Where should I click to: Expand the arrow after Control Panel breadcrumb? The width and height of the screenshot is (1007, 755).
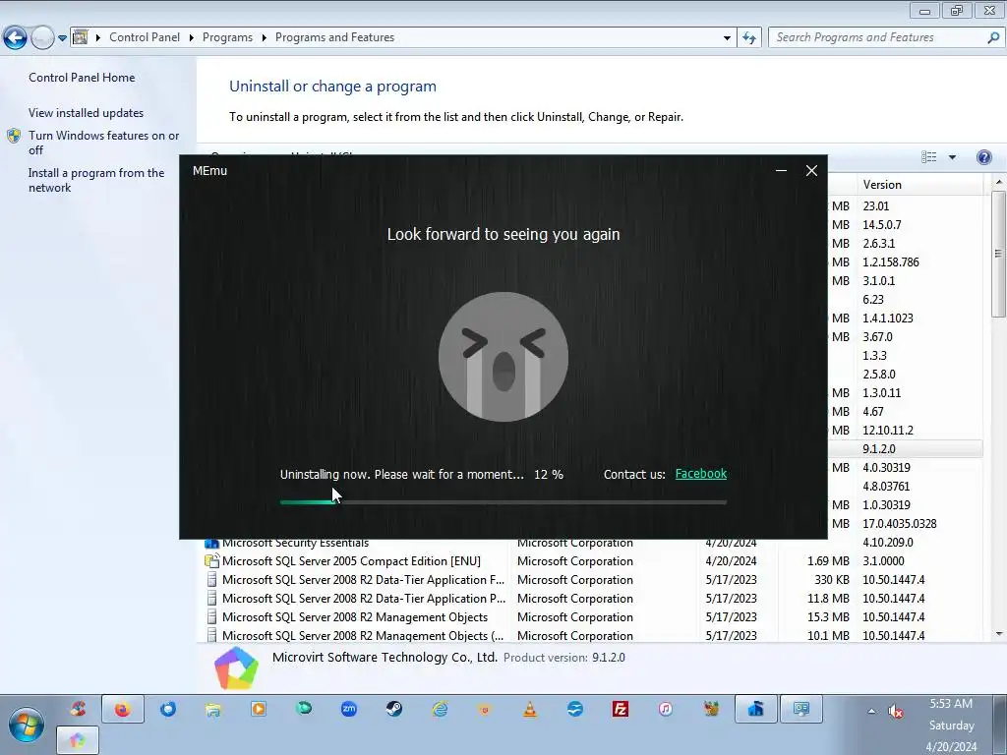pyautogui.click(x=192, y=38)
